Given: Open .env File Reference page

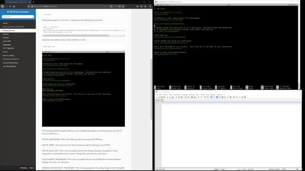Looking at the screenshot, I should (10, 66).
